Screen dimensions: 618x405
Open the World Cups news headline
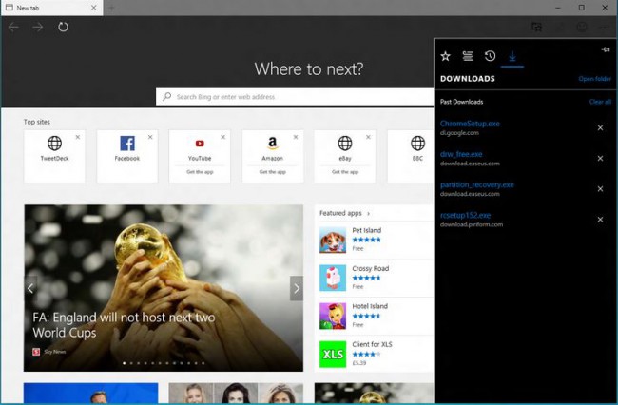pos(124,325)
